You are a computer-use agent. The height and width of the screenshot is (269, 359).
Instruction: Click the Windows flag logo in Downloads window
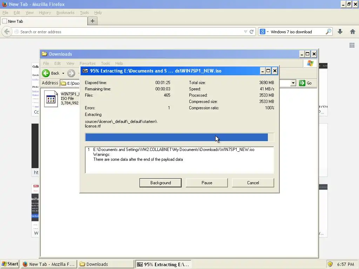310,63
